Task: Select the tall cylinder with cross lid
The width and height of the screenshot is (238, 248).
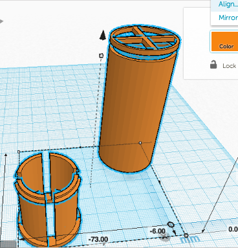Action: tap(139, 98)
